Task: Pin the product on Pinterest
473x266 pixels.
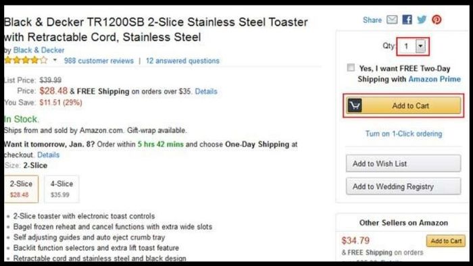Action: (x=437, y=20)
